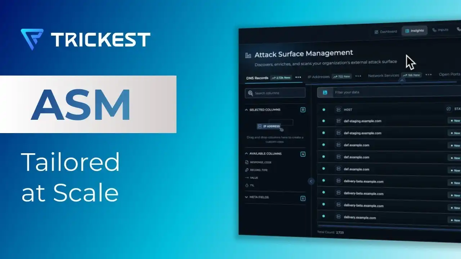The height and width of the screenshot is (259, 461).
Task: Click the magnifier icon in column search
Action: [250, 93]
